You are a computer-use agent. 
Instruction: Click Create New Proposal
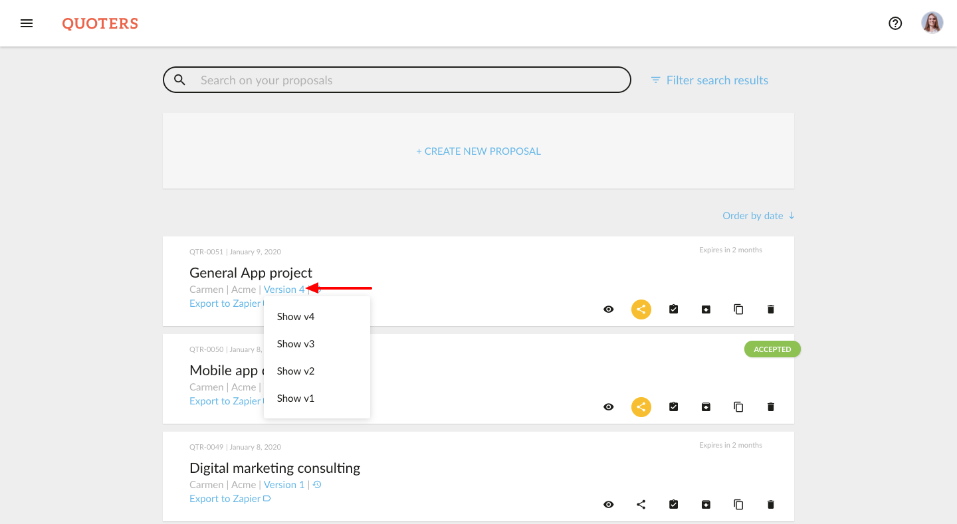(478, 151)
